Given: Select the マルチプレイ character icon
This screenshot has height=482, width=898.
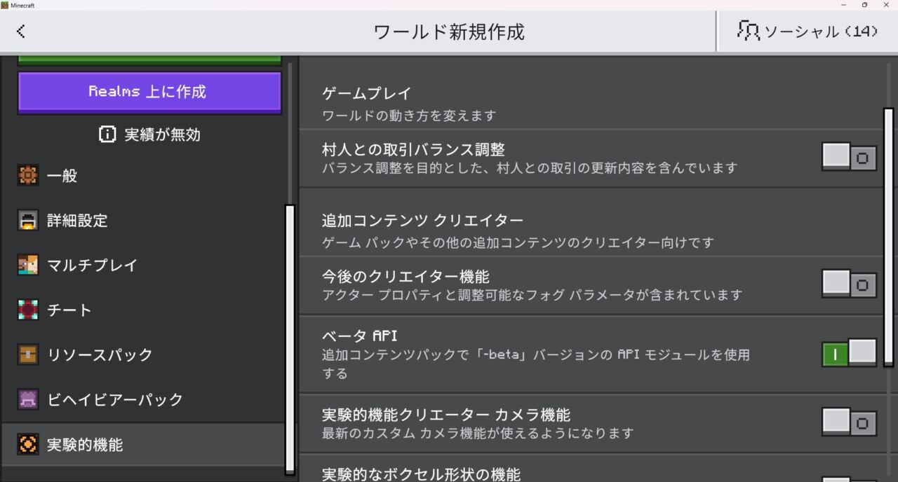Looking at the screenshot, I should pyautogui.click(x=28, y=266).
